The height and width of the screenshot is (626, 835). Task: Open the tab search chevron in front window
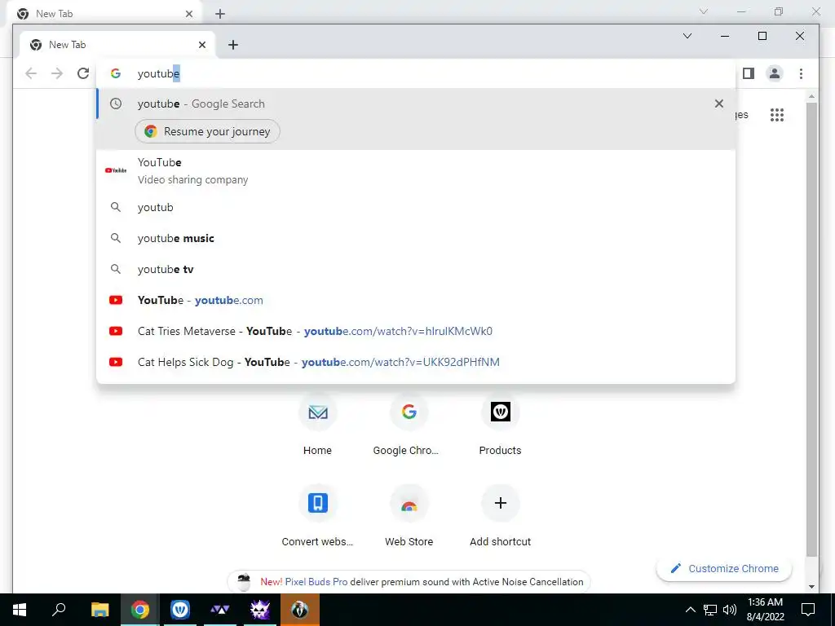[x=687, y=36]
